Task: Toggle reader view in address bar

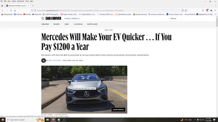Action: click(183, 11)
